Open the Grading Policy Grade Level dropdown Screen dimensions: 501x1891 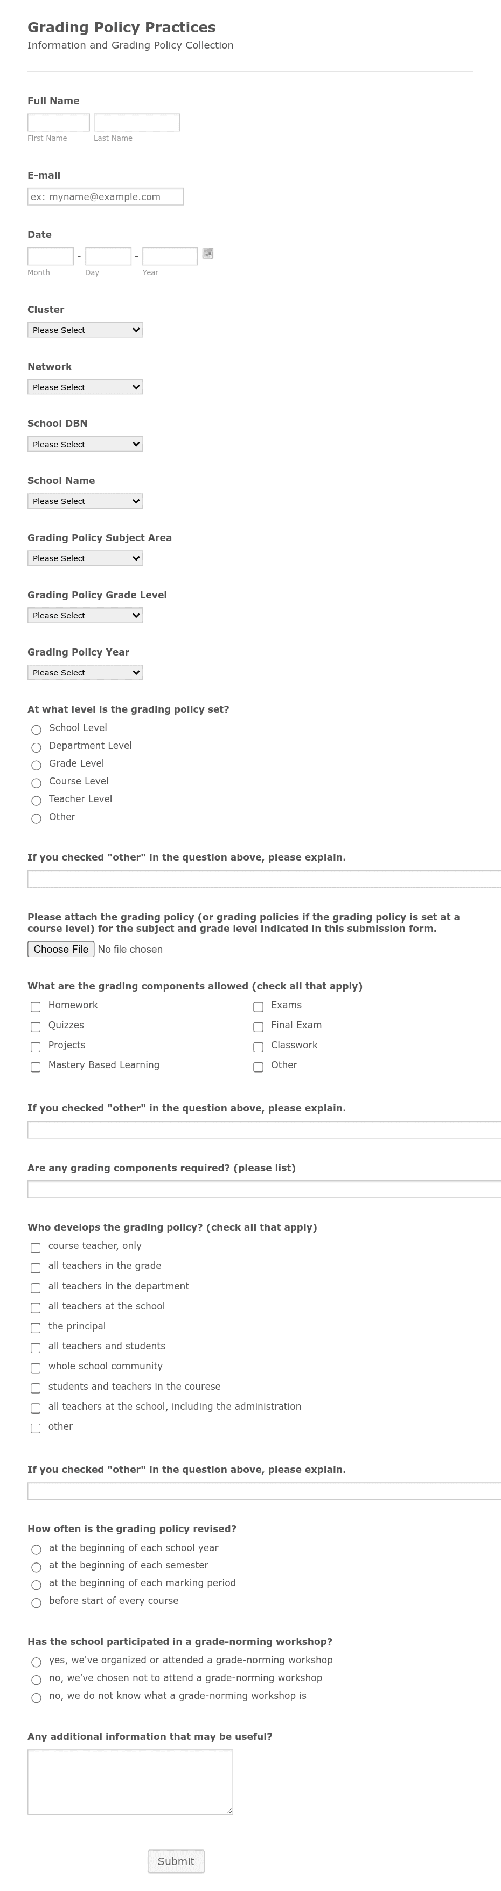(84, 615)
